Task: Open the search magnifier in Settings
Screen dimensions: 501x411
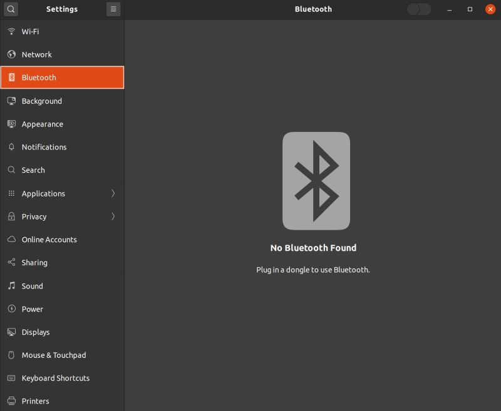Action: click(x=11, y=9)
